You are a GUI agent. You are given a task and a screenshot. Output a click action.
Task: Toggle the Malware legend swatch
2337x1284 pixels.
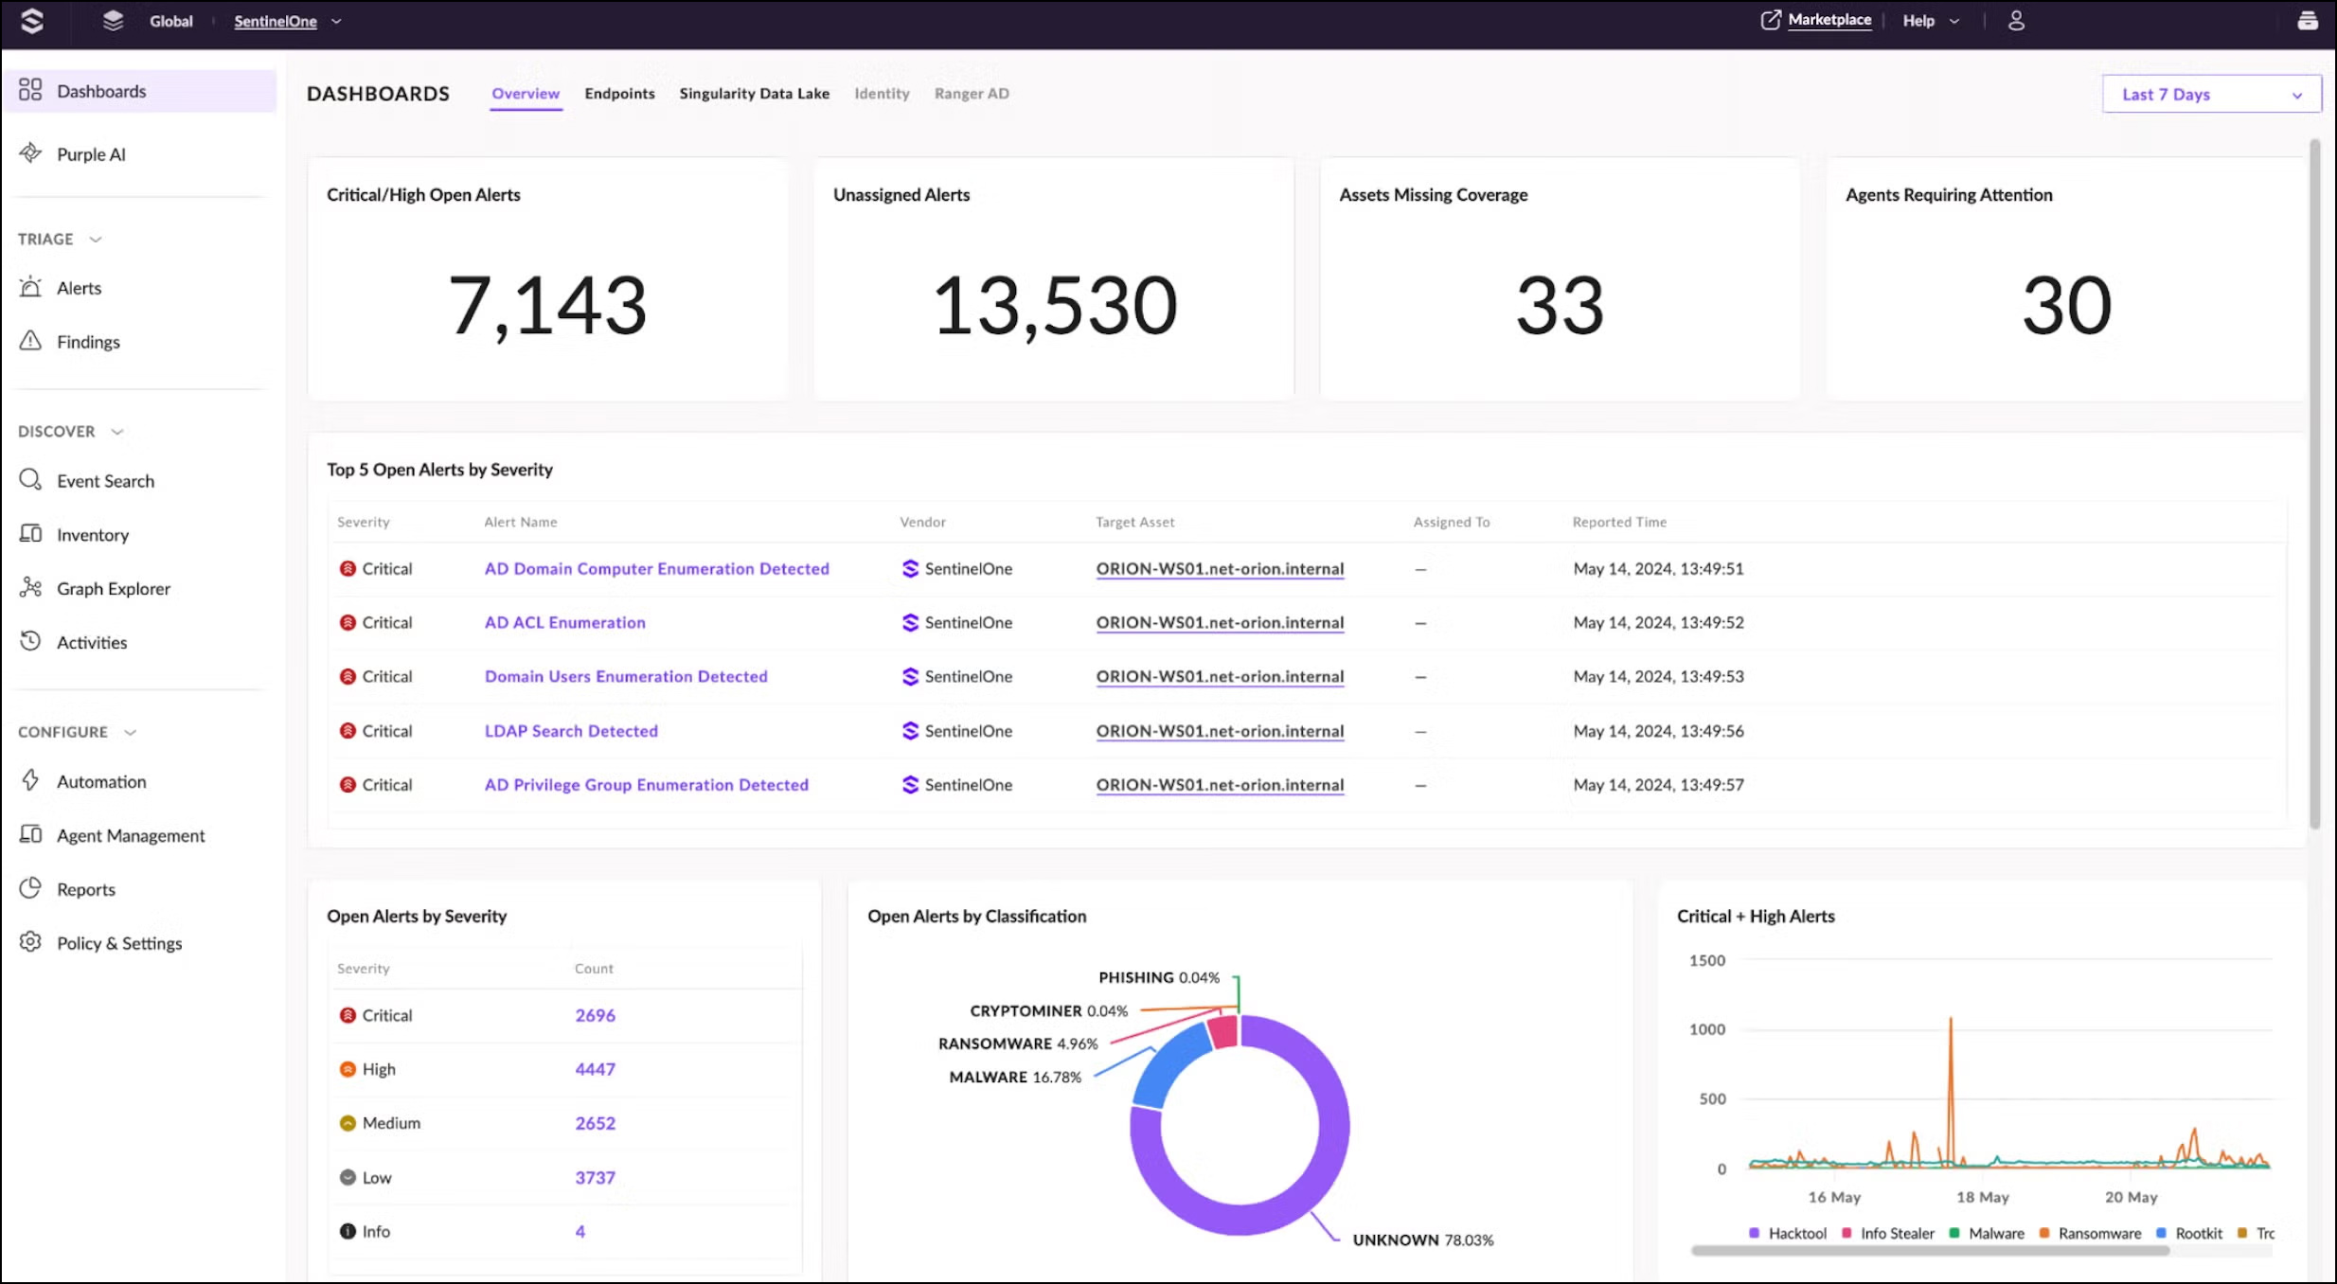click(1953, 1233)
